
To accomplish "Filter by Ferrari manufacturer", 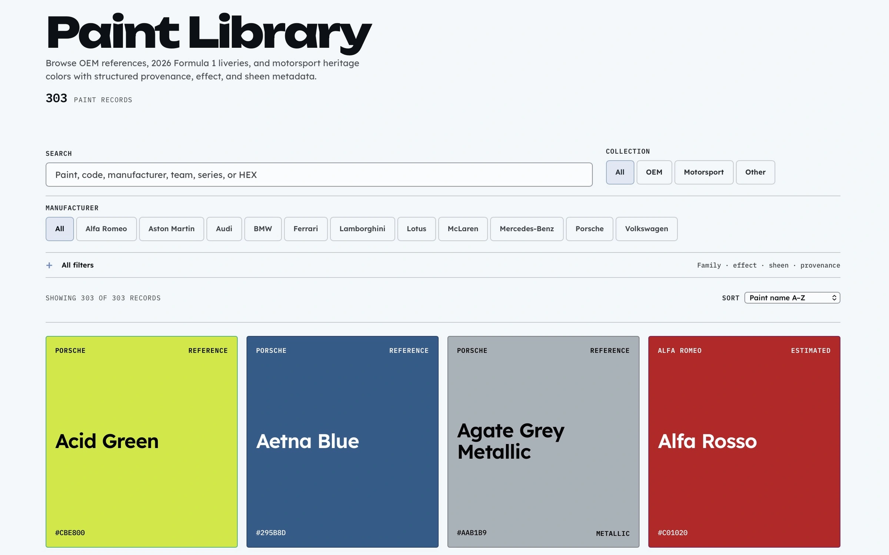I will click(x=306, y=229).
